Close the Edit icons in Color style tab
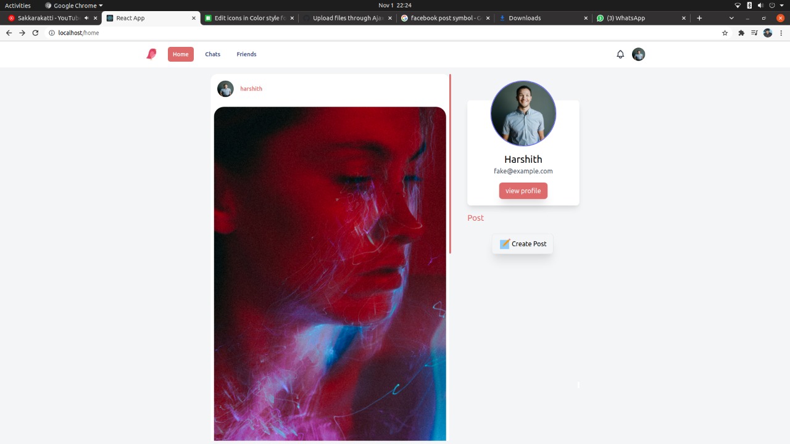 (292, 18)
